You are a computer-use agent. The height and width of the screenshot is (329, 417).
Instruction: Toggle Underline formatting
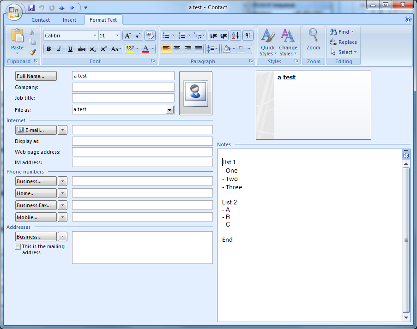click(x=70, y=49)
